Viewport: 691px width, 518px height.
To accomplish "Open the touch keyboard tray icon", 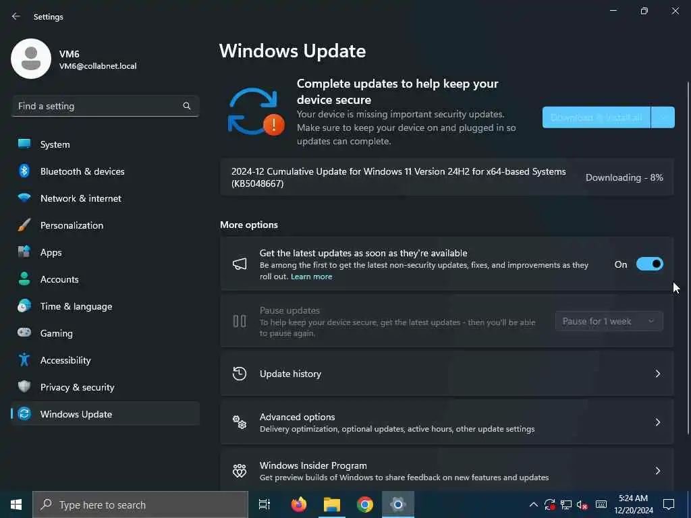I will (x=601, y=505).
